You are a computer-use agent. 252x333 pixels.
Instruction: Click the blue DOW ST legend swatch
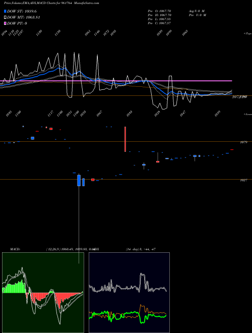5,11
